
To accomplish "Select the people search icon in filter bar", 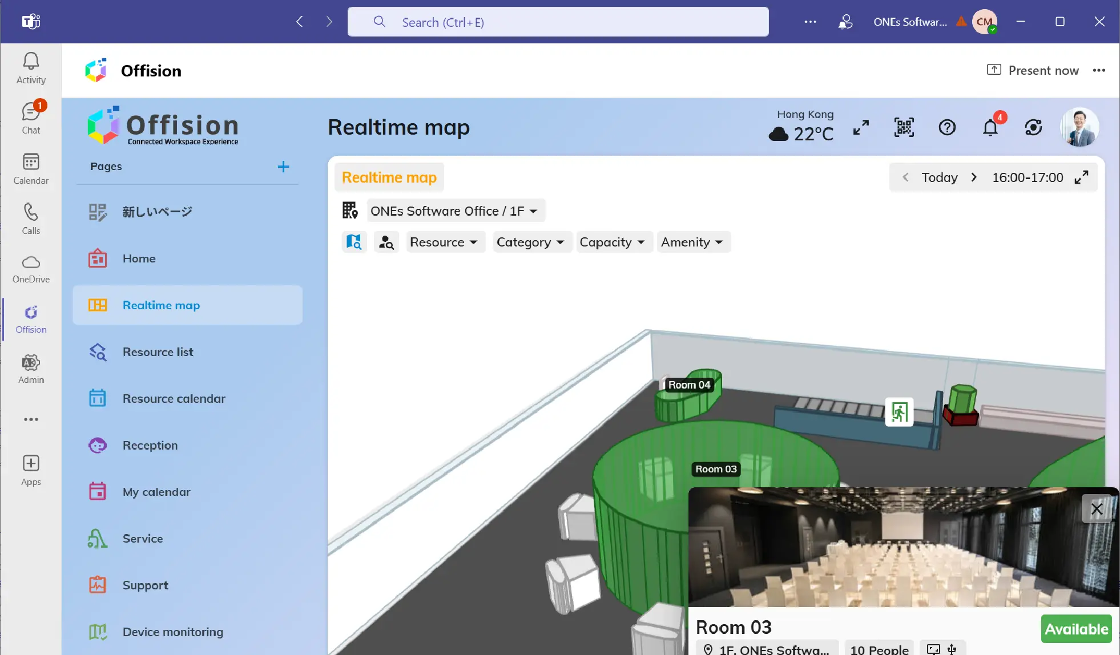I will [386, 241].
